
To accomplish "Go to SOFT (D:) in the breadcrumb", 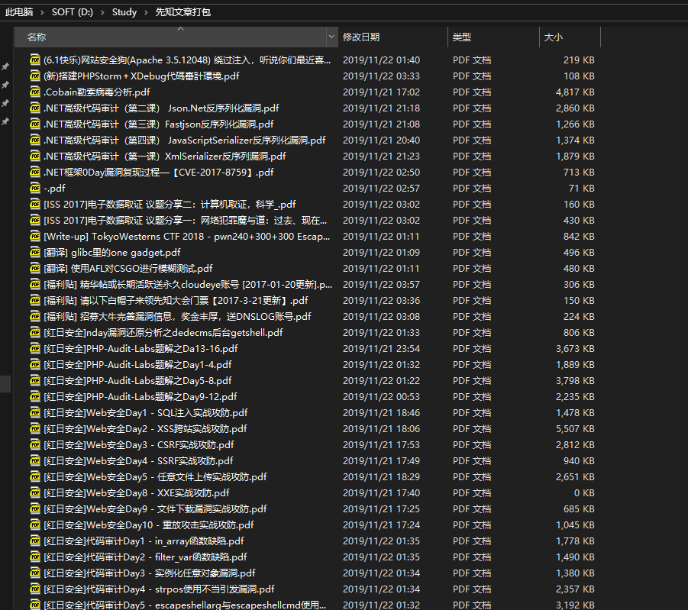I will (73, 12).
